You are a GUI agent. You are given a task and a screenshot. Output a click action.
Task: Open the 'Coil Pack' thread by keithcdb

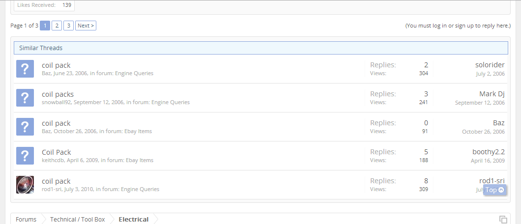(x=57, y=152)
